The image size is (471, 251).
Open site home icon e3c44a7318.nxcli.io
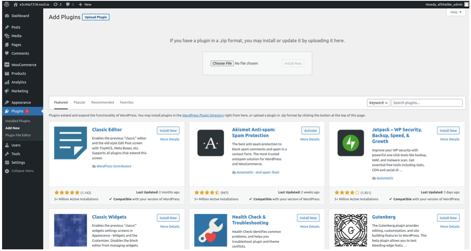coord(15,4)
